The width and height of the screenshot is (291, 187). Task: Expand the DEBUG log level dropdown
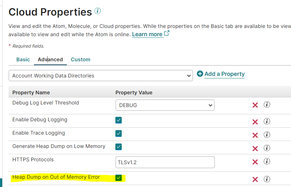(165, 105)
